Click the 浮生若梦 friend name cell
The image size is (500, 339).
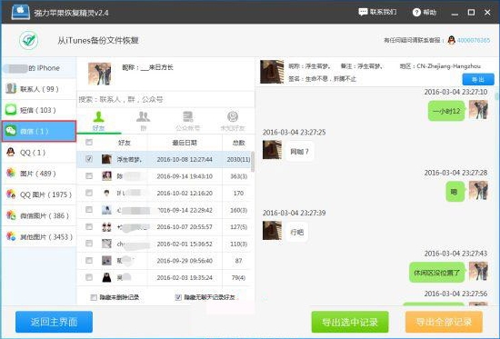(129, 159)
